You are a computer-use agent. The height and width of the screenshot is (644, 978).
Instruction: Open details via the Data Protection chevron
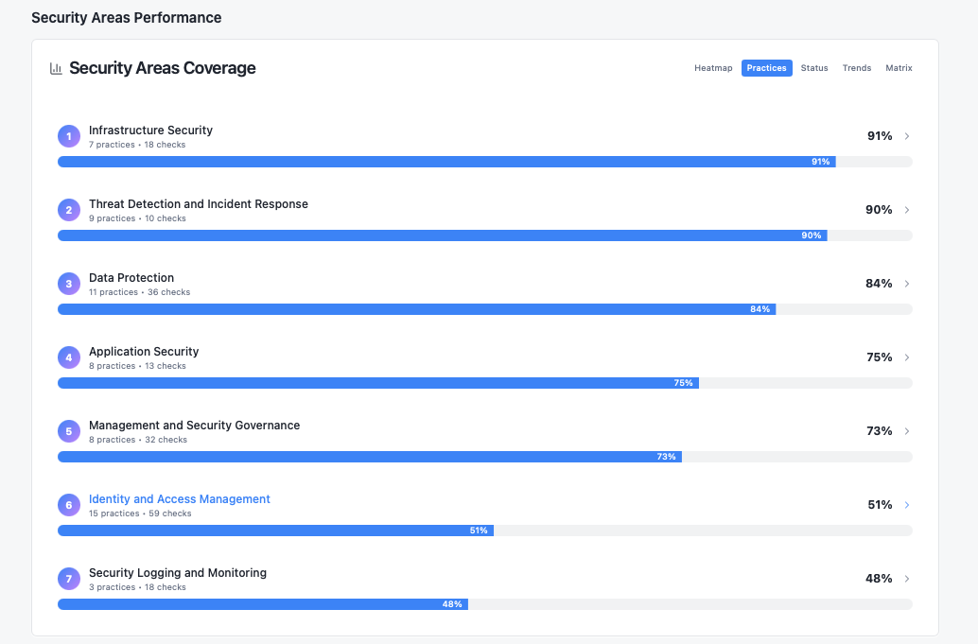[x=906, y=283]
